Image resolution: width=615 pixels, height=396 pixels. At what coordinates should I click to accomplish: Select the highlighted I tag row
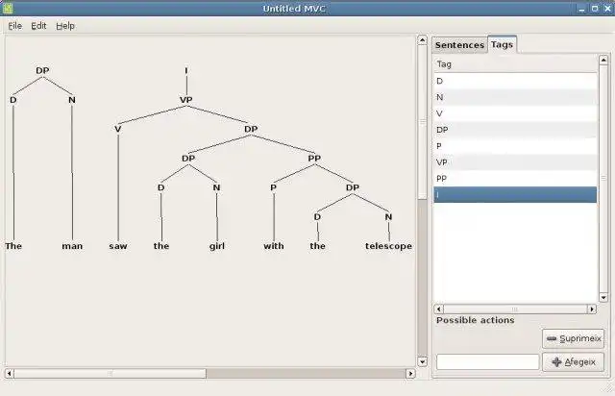click(x=515, y=195)
